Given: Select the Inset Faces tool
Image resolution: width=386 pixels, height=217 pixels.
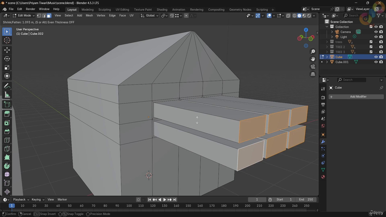Looking at the screenshot, I should tap(7, 123).
